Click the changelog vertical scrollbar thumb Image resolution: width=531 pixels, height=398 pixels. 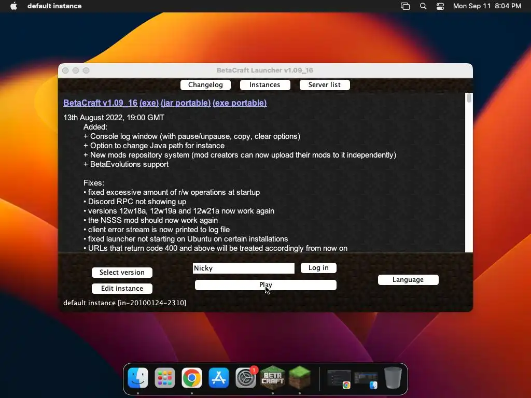(x=469, y=98)
